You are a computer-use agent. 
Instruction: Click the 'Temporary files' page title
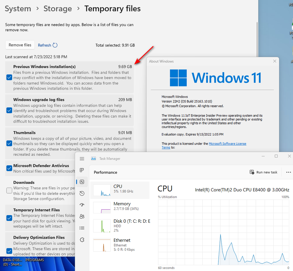[112, 8]
